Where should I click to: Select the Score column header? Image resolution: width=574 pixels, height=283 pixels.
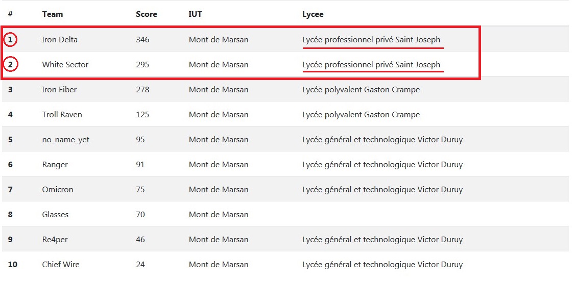pos(147,14)
